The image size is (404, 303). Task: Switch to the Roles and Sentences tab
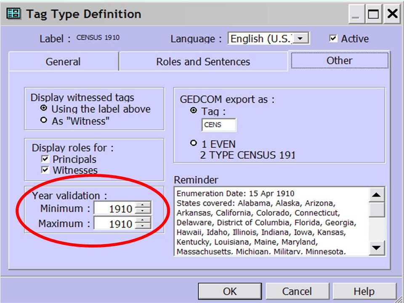203,61
